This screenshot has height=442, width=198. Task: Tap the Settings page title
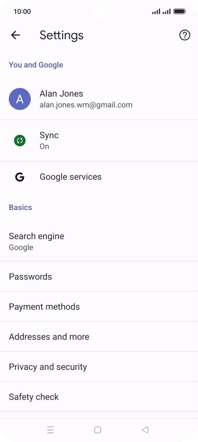(61, 35)
